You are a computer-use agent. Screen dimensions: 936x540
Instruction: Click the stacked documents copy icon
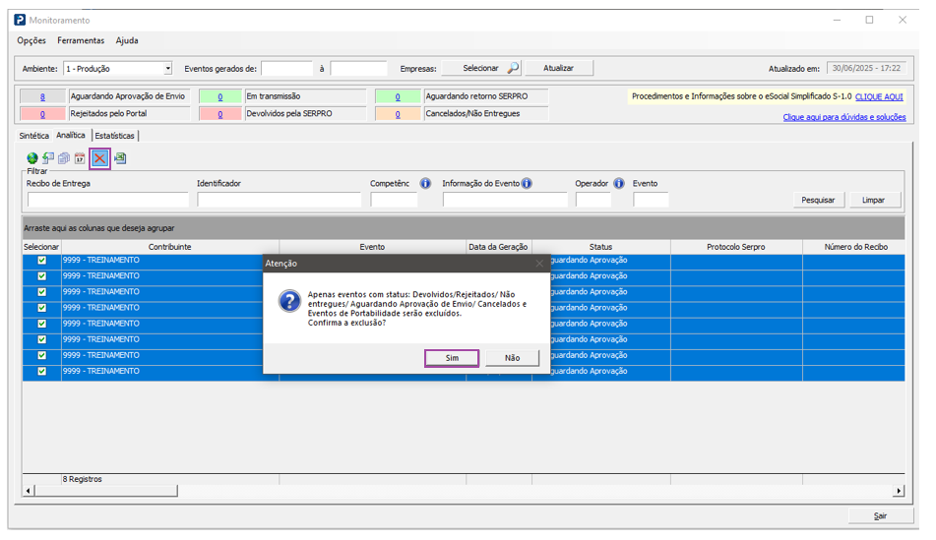(x=64, y=158)
